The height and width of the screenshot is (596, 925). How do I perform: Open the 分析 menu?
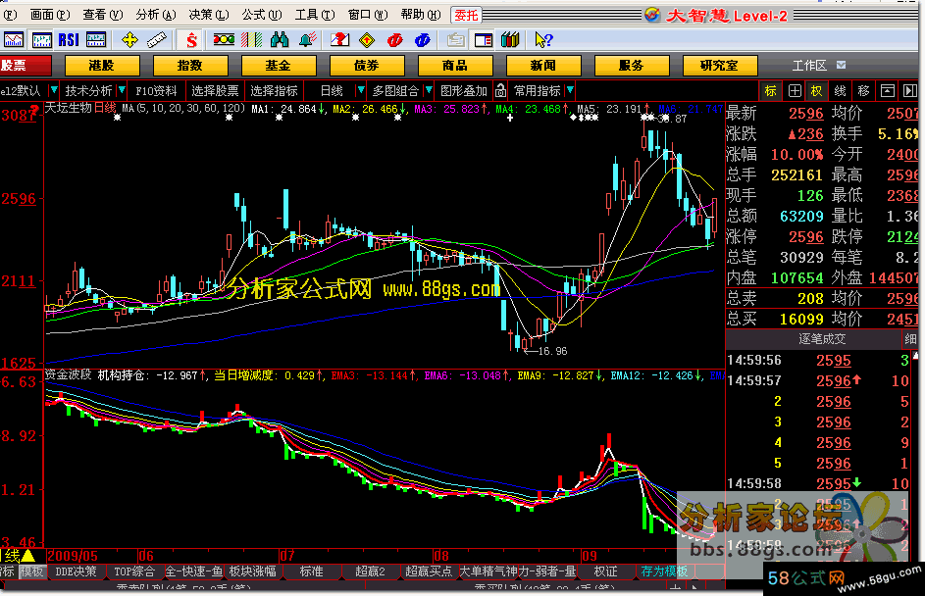156,15
